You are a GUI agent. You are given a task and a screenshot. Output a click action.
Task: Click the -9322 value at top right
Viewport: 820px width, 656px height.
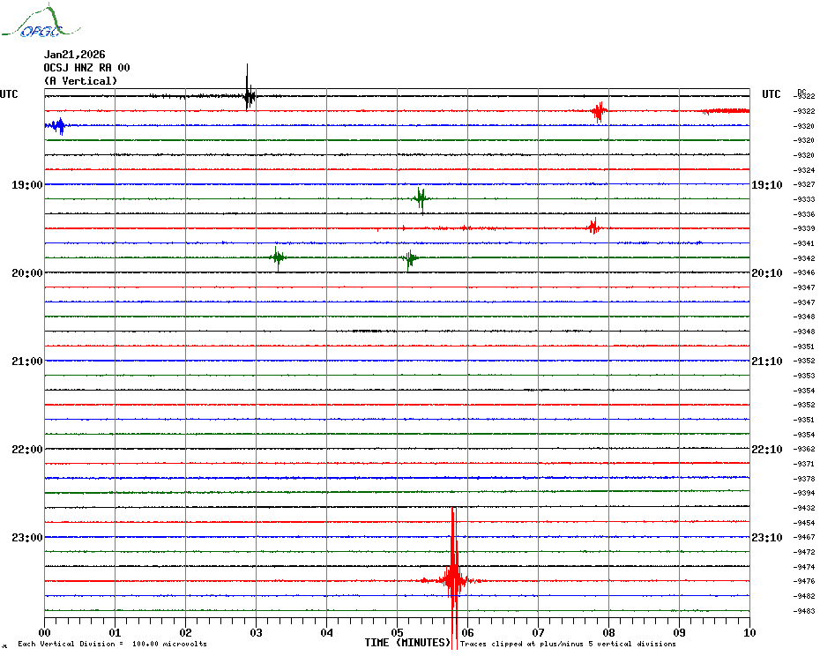pyautogui.click(x=804, y=96)
